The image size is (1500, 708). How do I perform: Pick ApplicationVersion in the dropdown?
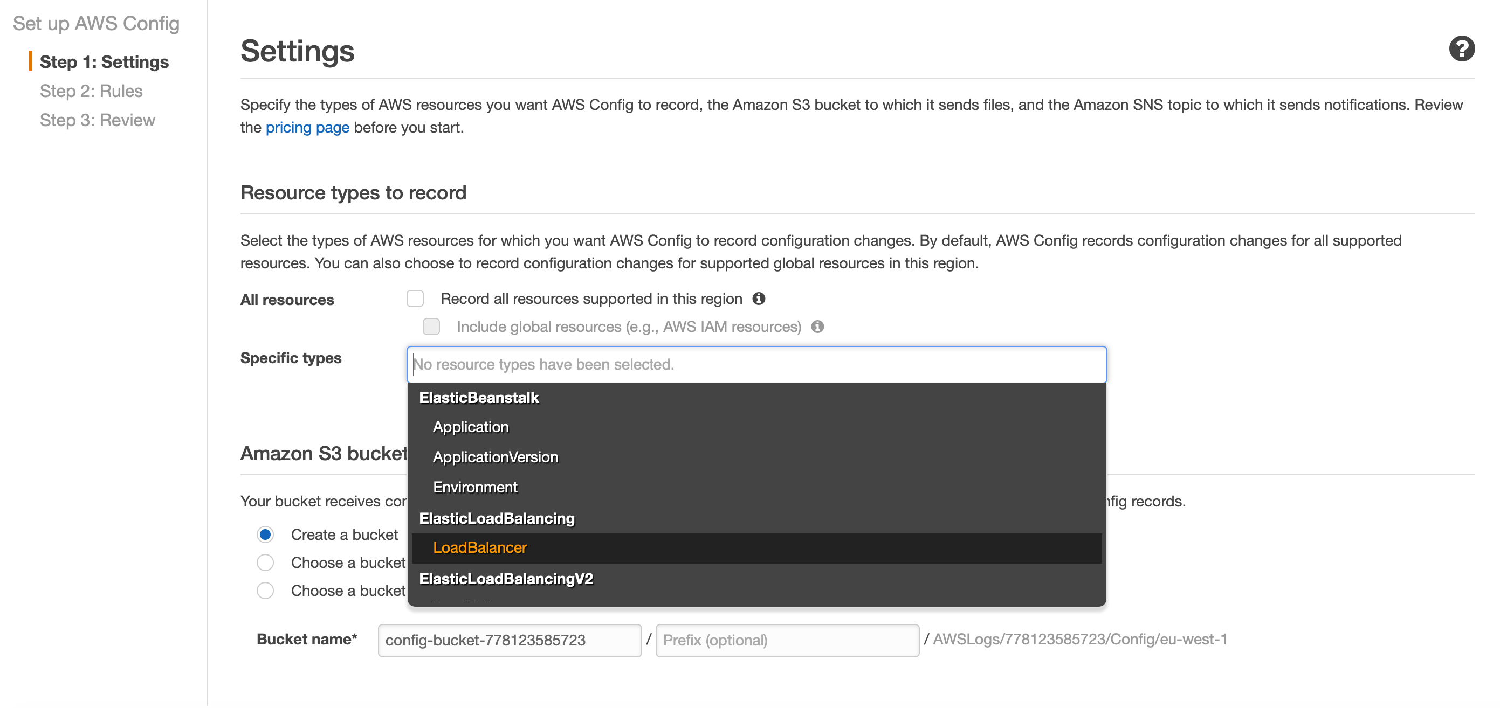(x=495, y=457)
